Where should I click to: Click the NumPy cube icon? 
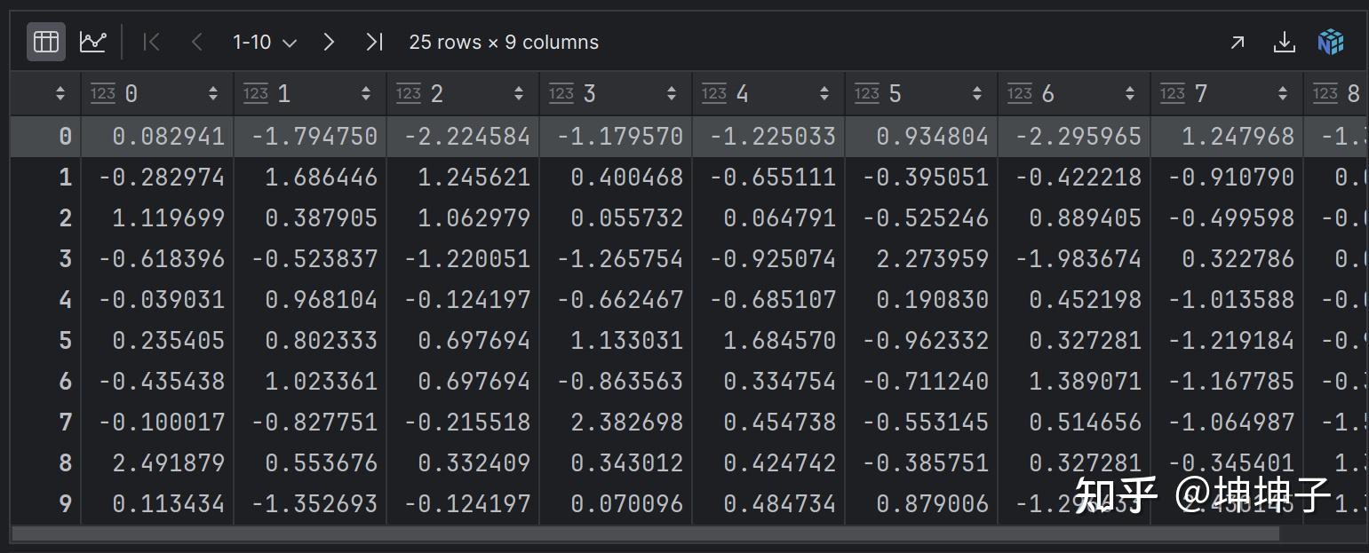(x=1330, y=42)
